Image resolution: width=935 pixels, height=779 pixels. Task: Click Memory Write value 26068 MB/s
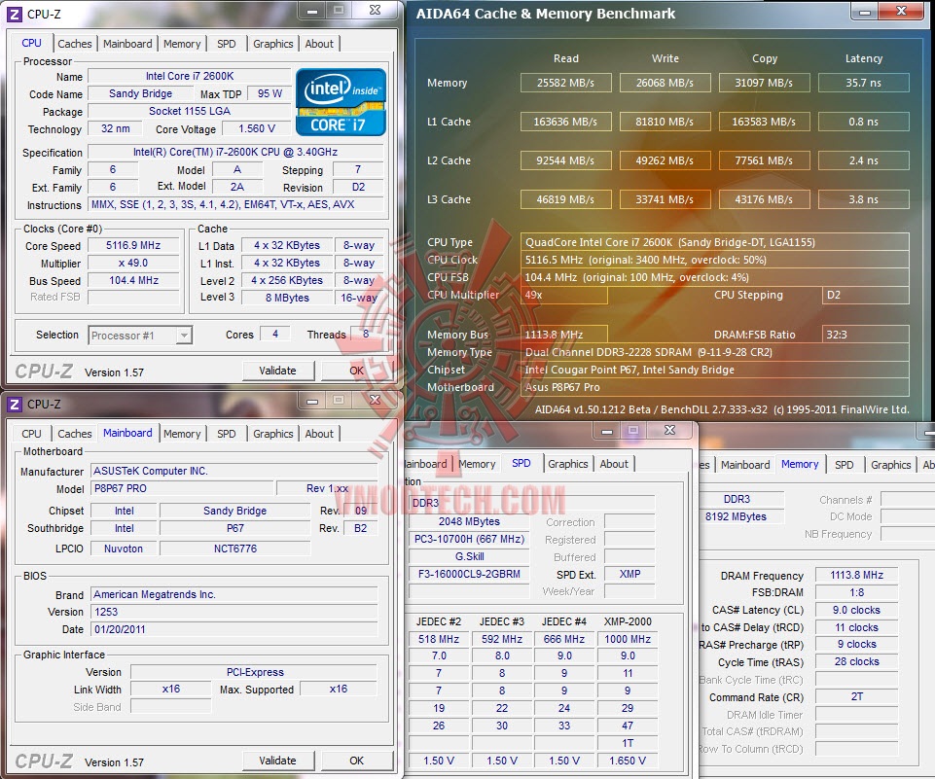click(x=665, y=83)
